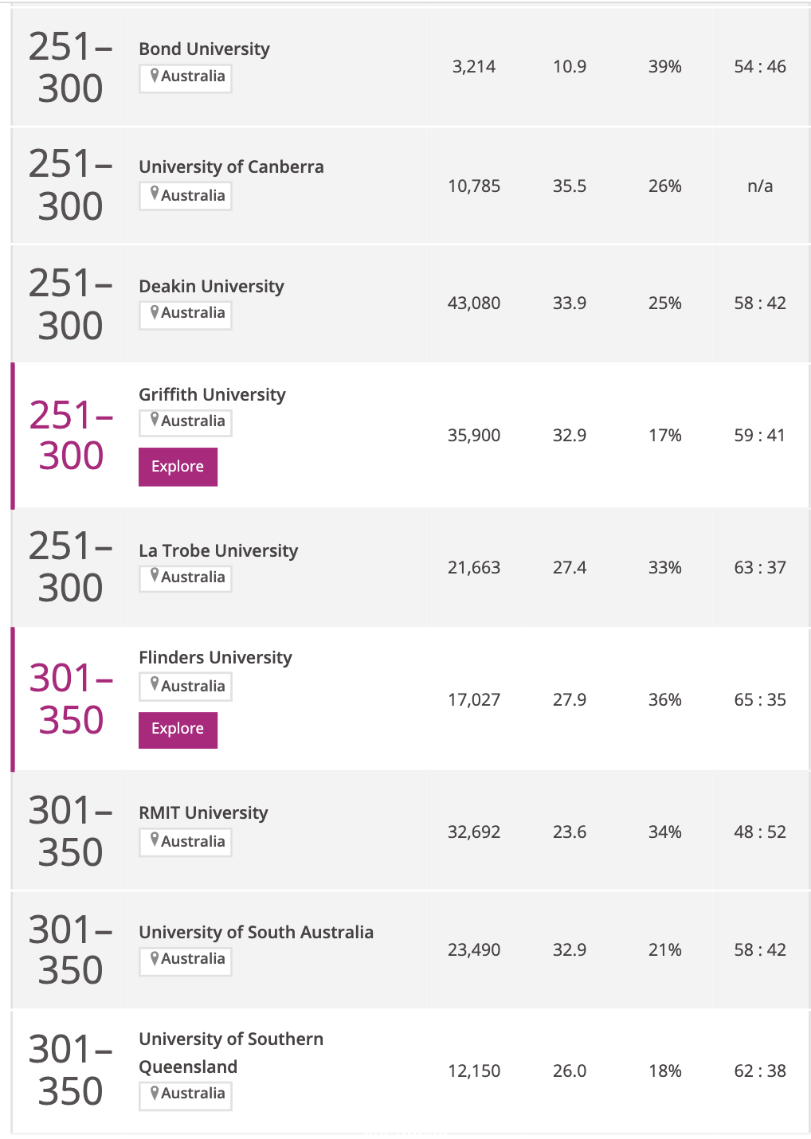
Task: Click the location pin under Griffith University
Action: (x=155, y=421)
